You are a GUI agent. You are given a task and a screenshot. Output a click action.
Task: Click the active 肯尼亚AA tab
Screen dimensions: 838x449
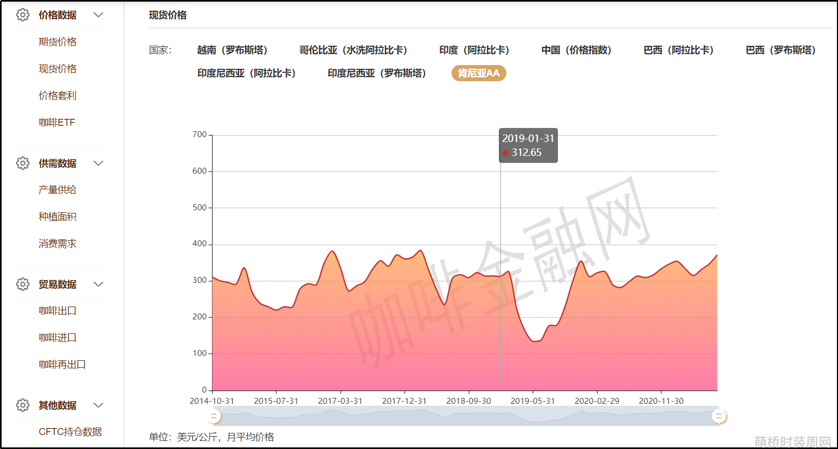pos(479,73)
